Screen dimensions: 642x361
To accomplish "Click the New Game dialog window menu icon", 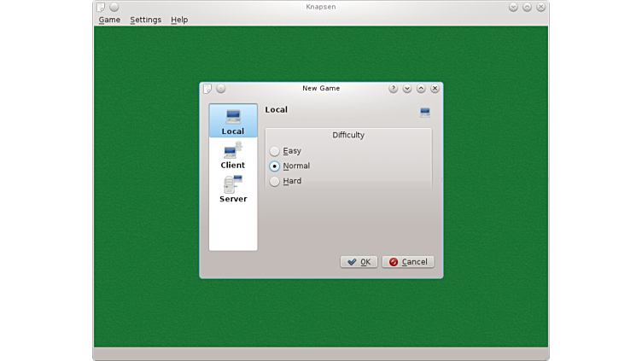I will point(207,88).
